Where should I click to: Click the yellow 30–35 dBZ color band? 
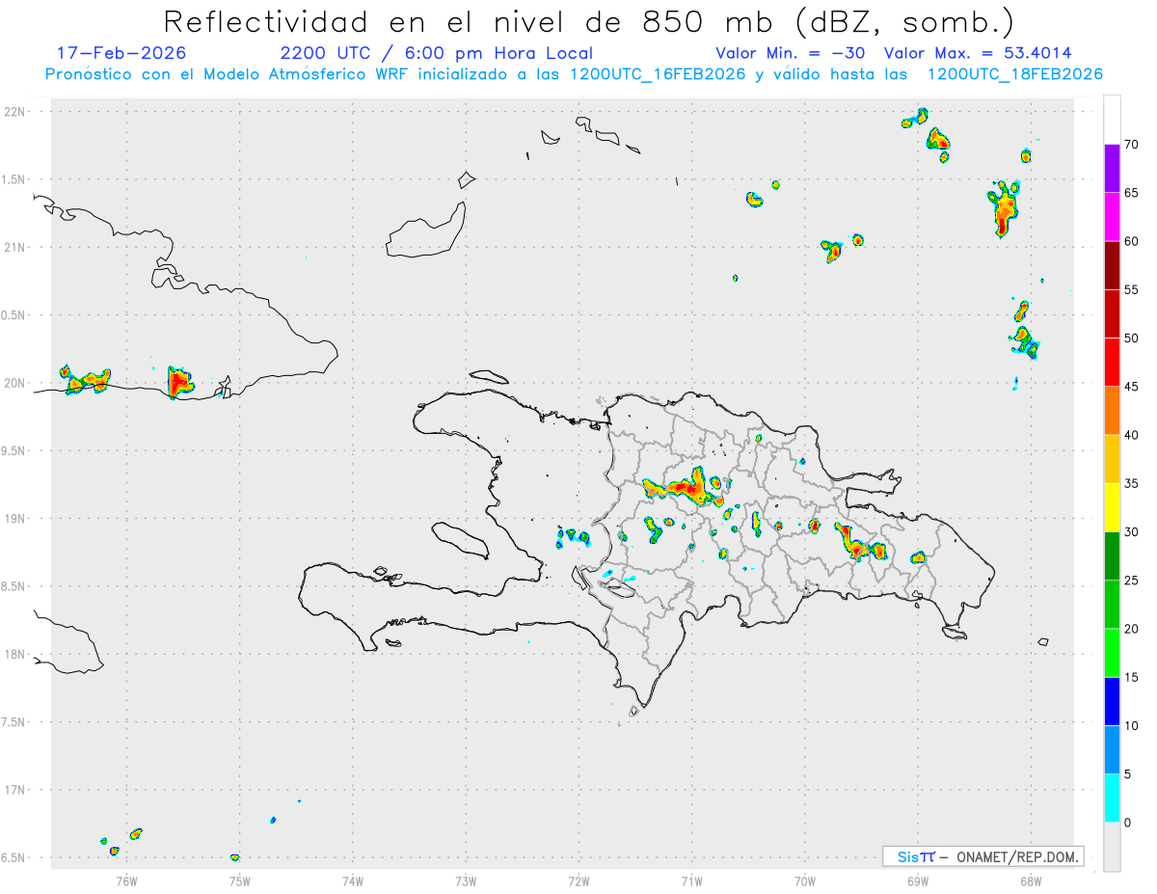[x=1112, y=507]
